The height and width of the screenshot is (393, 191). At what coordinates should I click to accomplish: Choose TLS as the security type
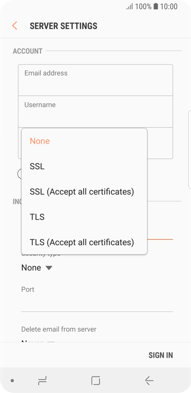(x=37, y=217)
